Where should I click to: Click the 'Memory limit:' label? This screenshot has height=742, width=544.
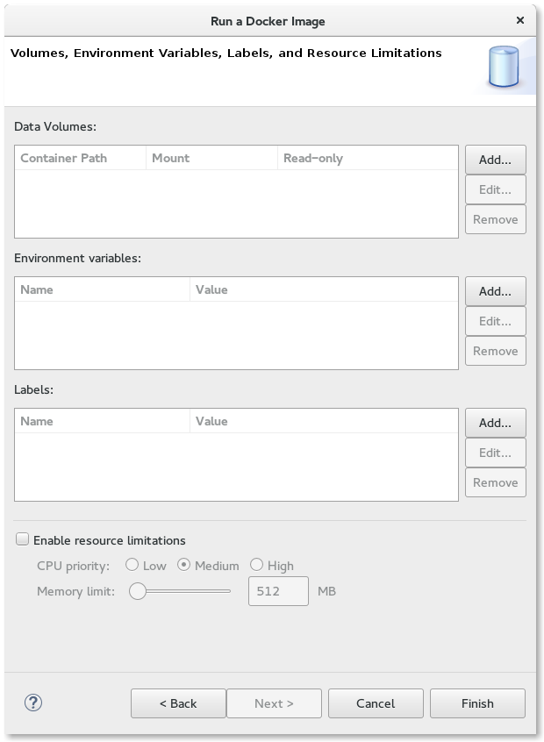tap(75, 591)
